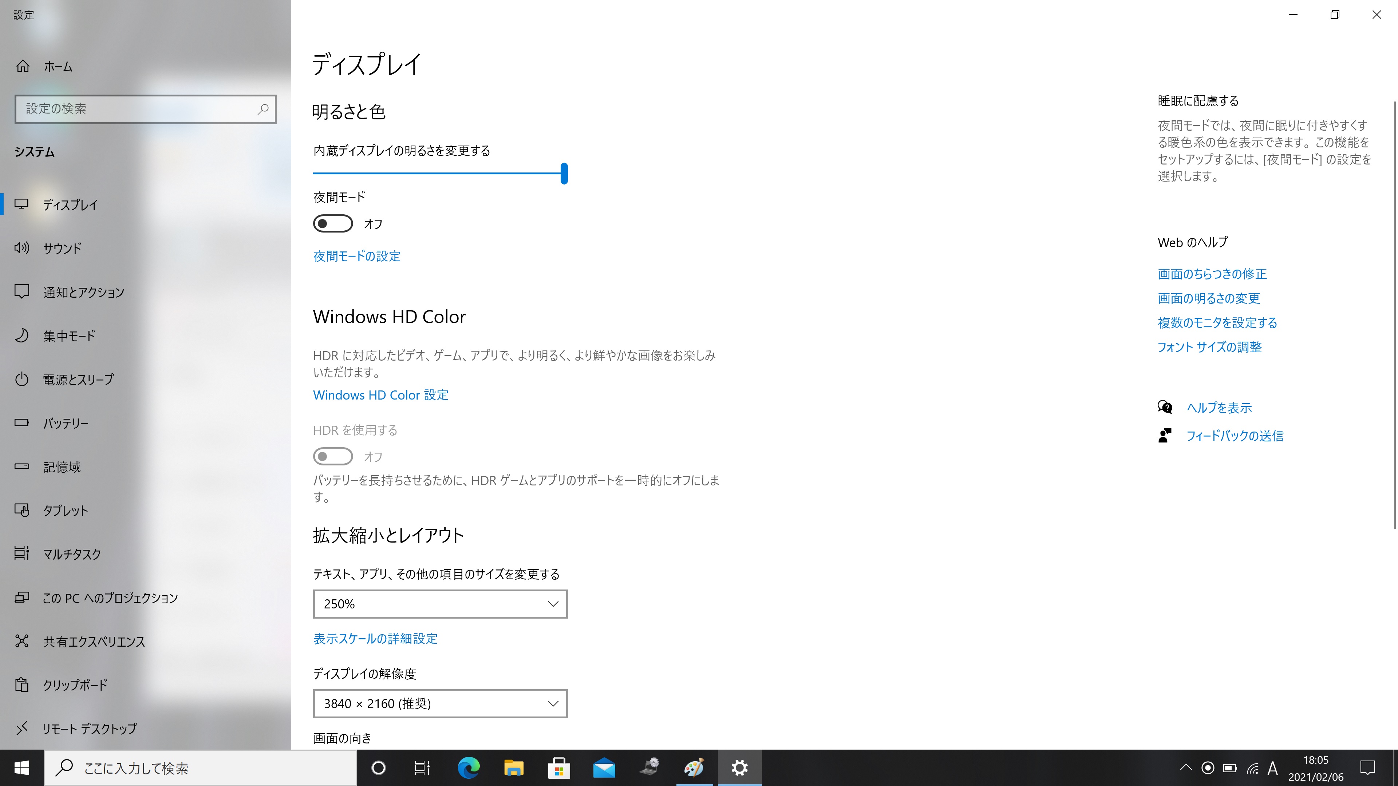The width and height of the screenshot is (1398, 786).
Task: Click the battery tray icon
Action: [1230, 768]
